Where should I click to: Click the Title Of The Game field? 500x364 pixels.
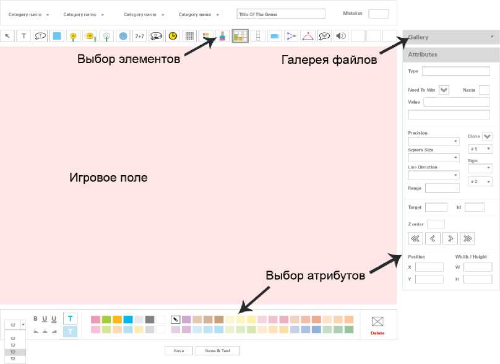[281, 14]
